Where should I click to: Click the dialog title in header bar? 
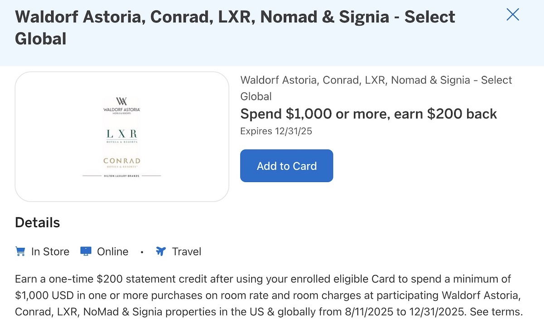point(235,28)
